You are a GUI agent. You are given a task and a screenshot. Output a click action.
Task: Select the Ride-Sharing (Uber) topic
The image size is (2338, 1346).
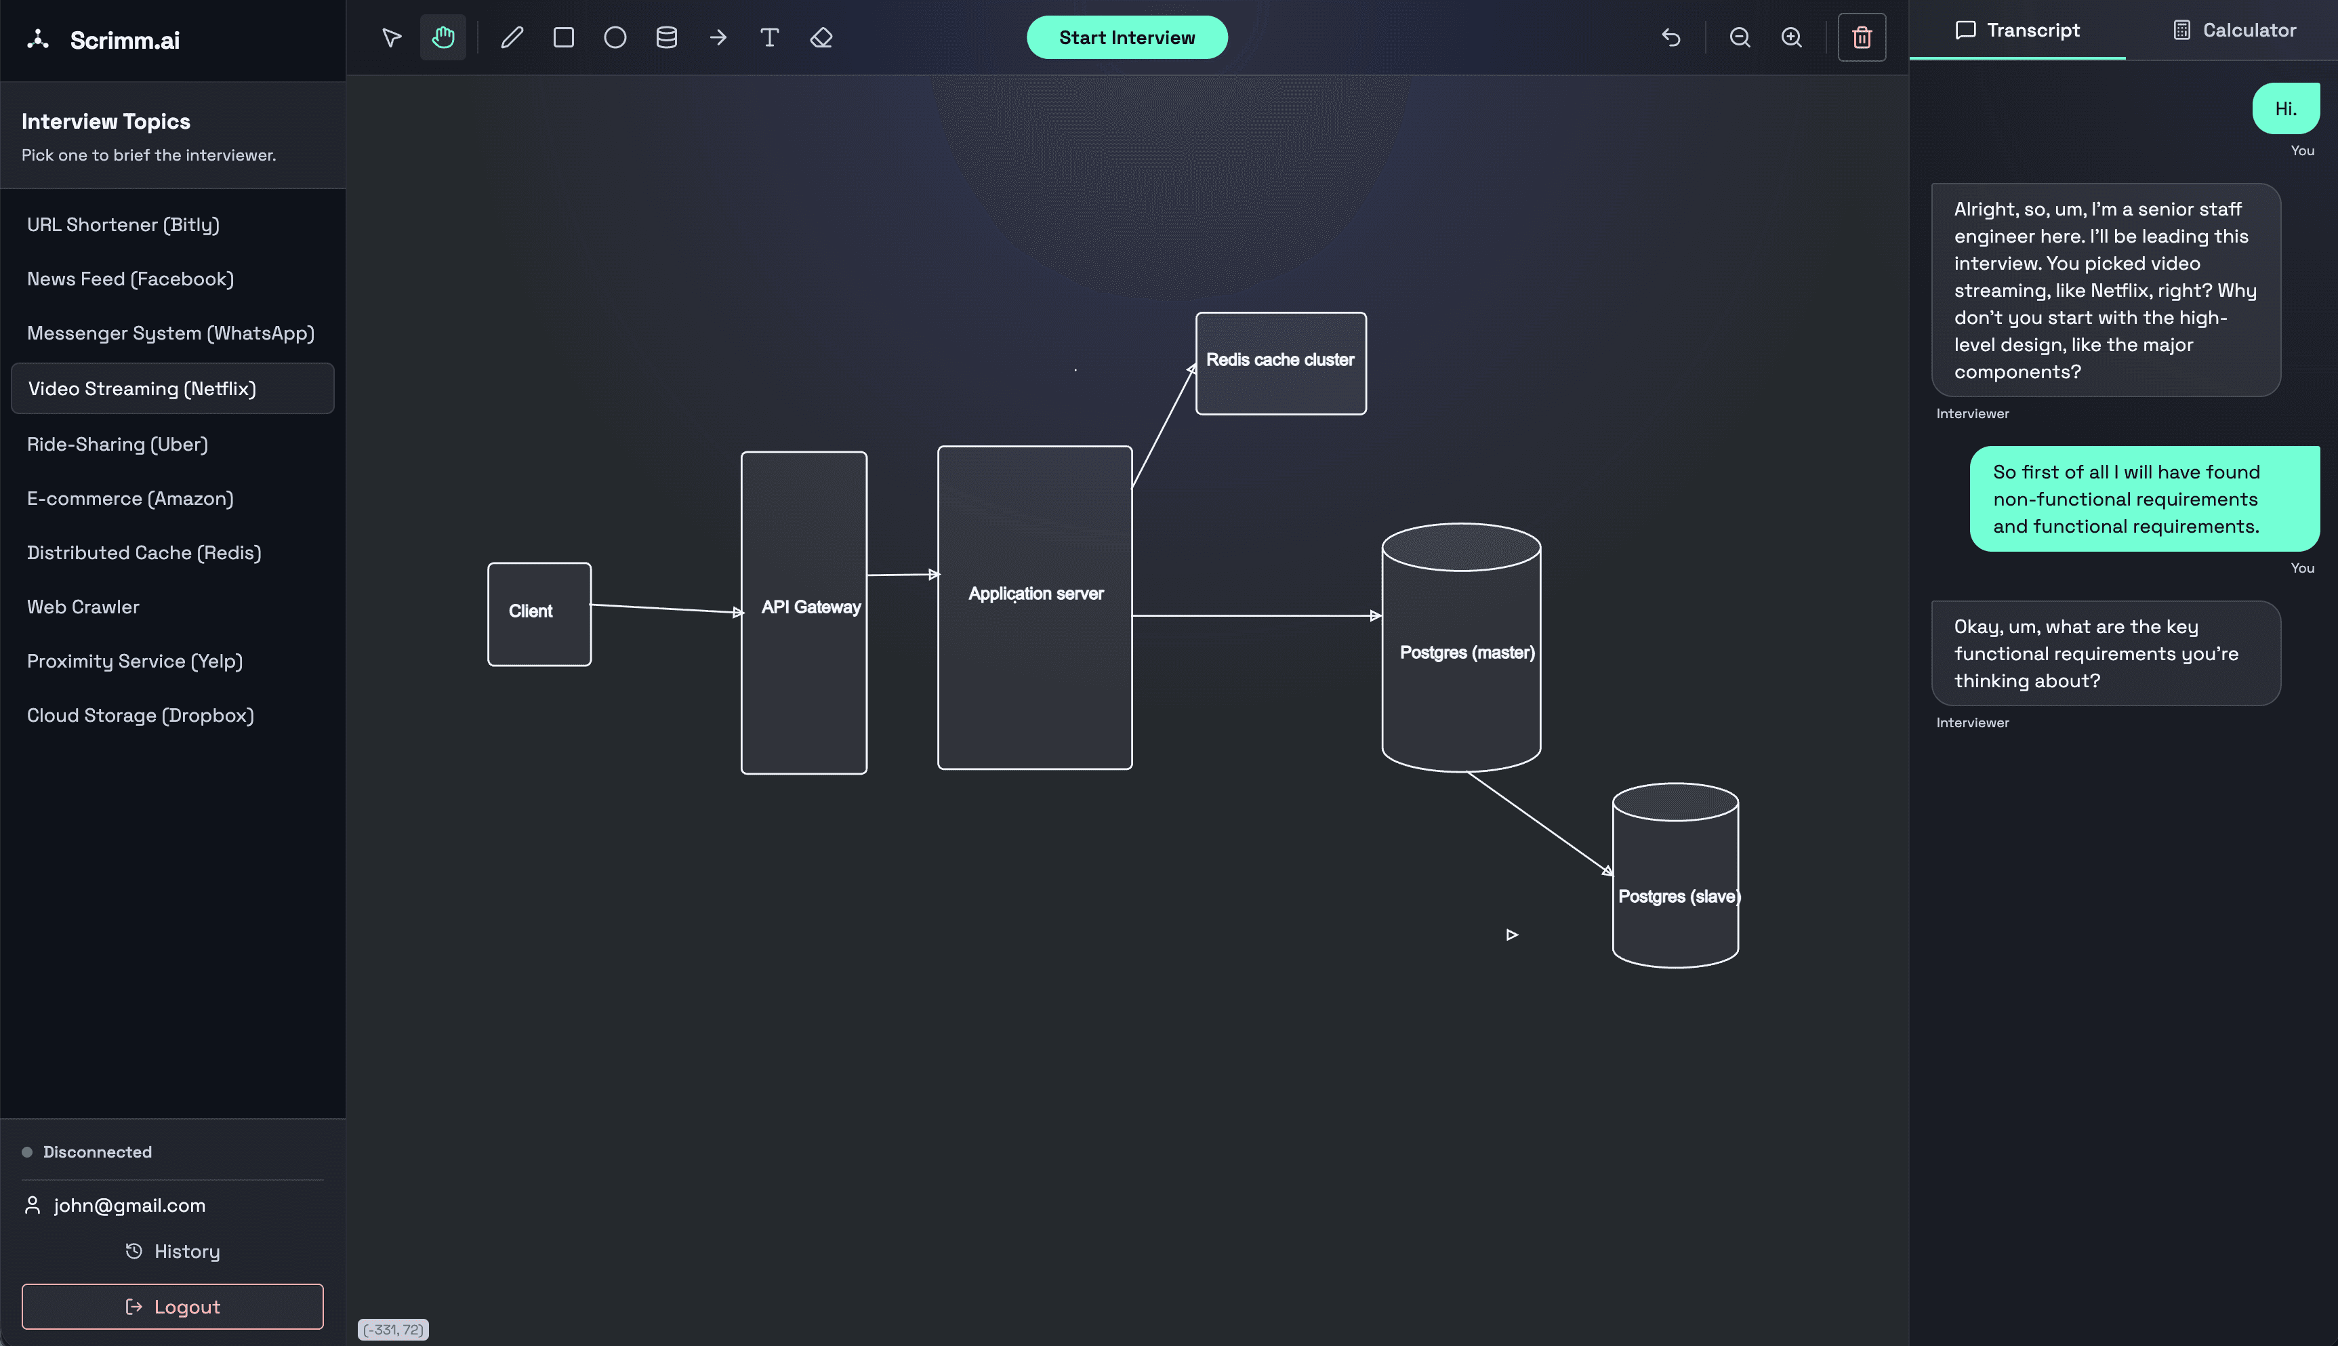click(x=117, y=444)
